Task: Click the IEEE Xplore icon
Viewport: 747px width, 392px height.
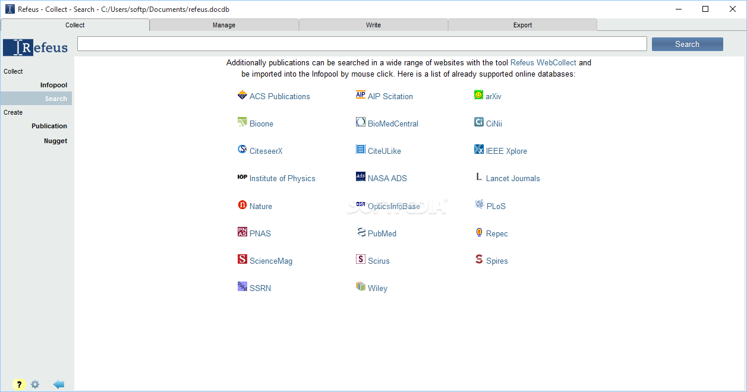Action: 479,150
